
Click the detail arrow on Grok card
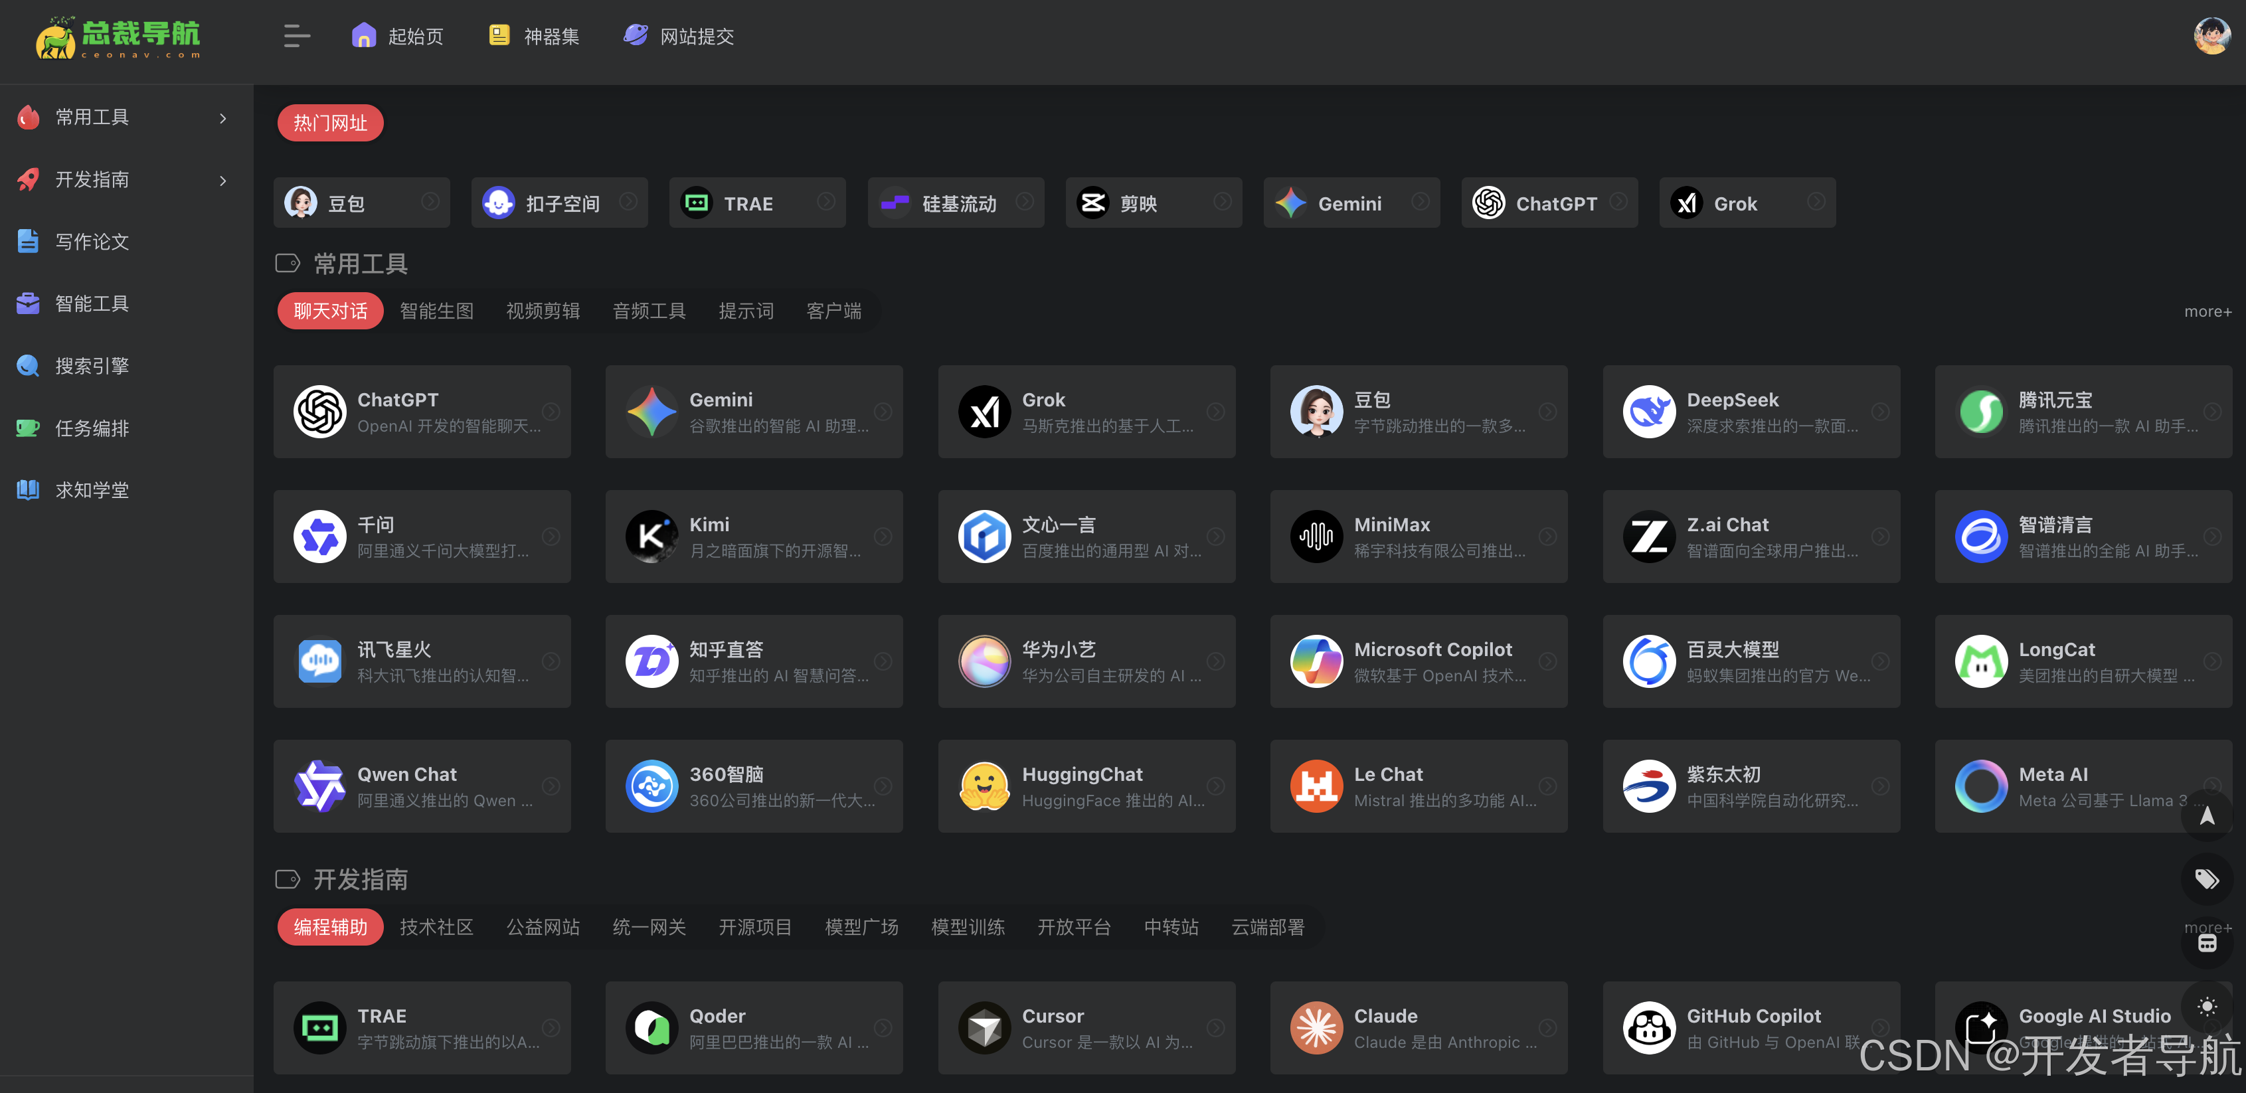1215,412
